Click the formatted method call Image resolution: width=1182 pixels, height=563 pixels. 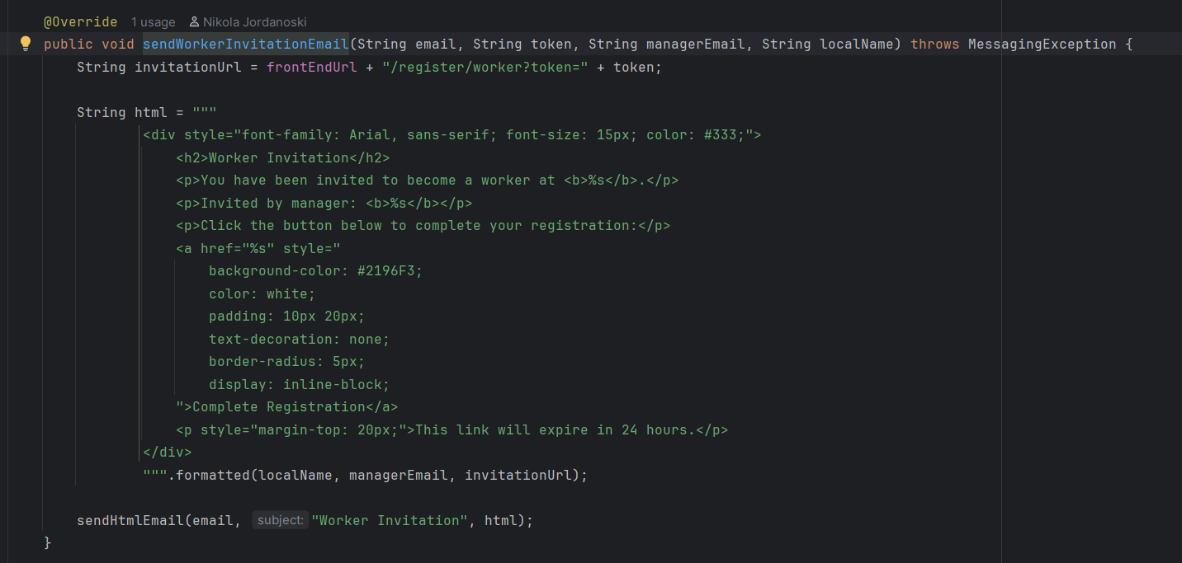(212, 475)
